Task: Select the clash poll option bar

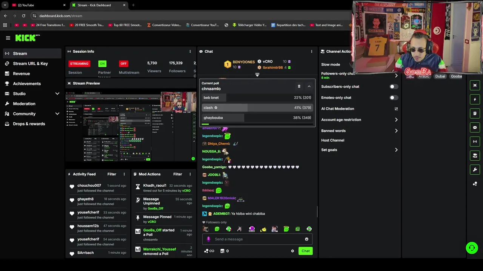Action: [x=257, y=108]
